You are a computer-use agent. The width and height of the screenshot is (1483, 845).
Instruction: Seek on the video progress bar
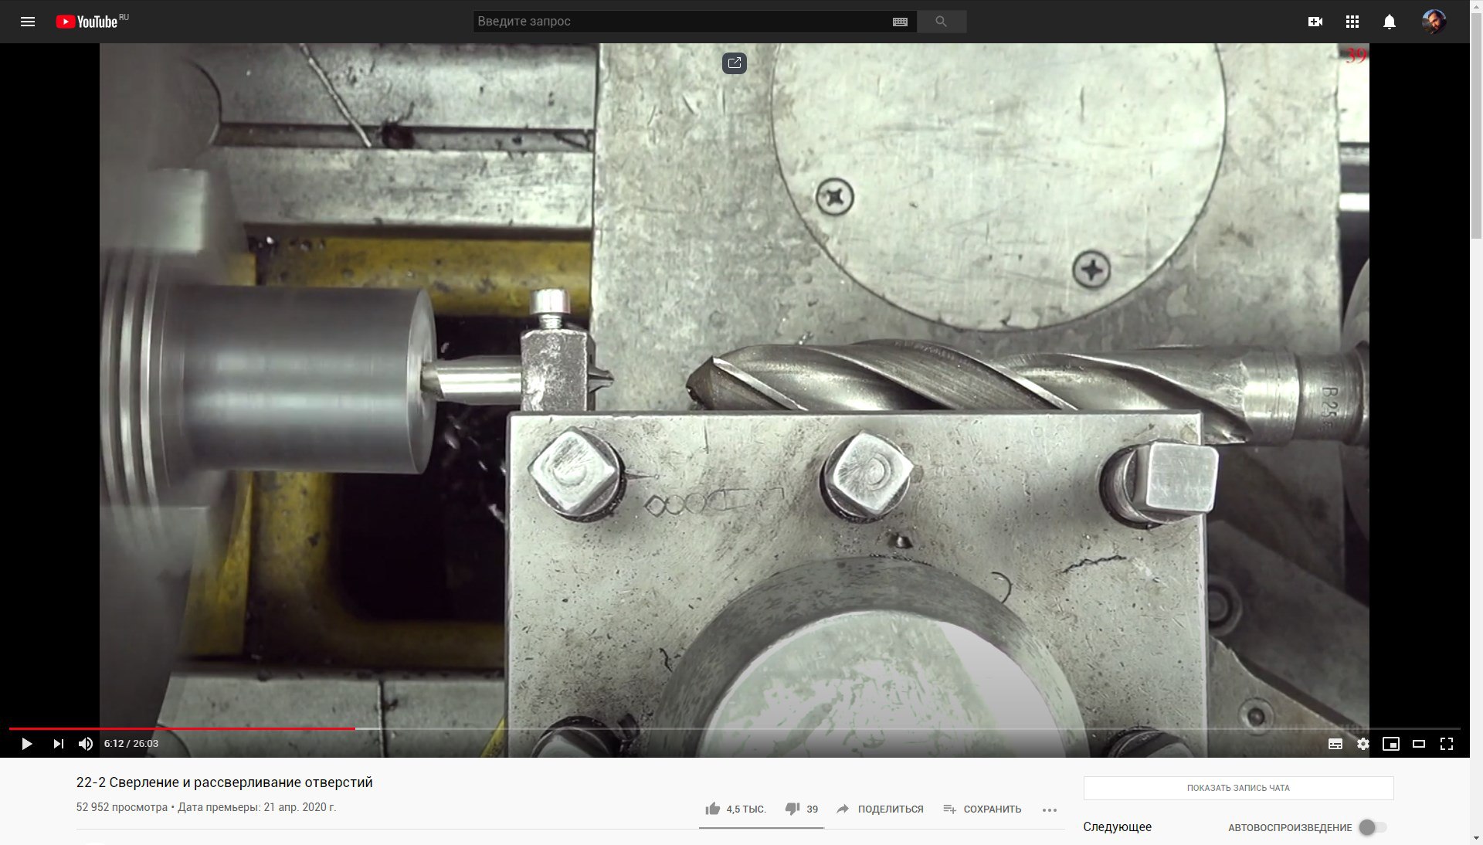pos(735,728)
